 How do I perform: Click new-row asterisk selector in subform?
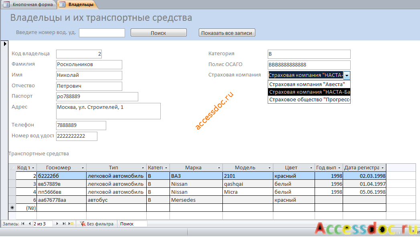click(12, 208)
